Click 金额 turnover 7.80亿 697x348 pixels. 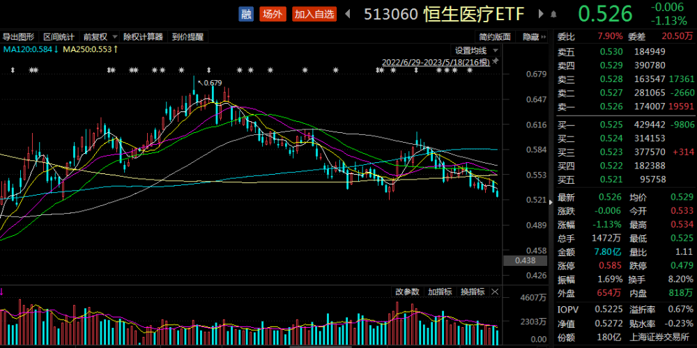click(609, 252)
